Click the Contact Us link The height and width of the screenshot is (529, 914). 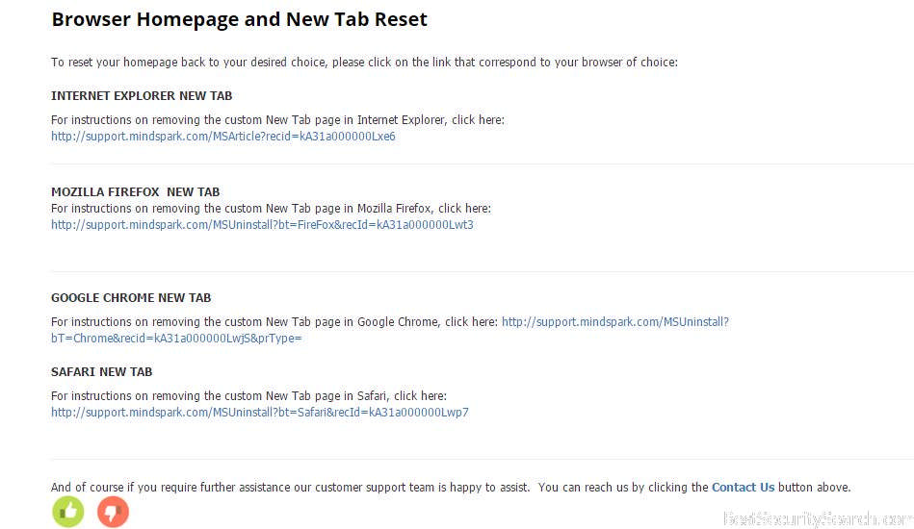743,488
